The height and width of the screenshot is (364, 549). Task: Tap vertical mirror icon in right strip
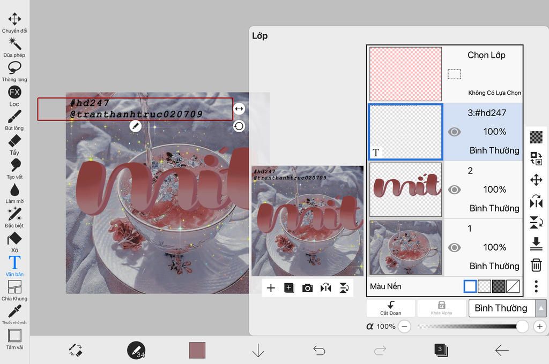(x=536, y=222)
